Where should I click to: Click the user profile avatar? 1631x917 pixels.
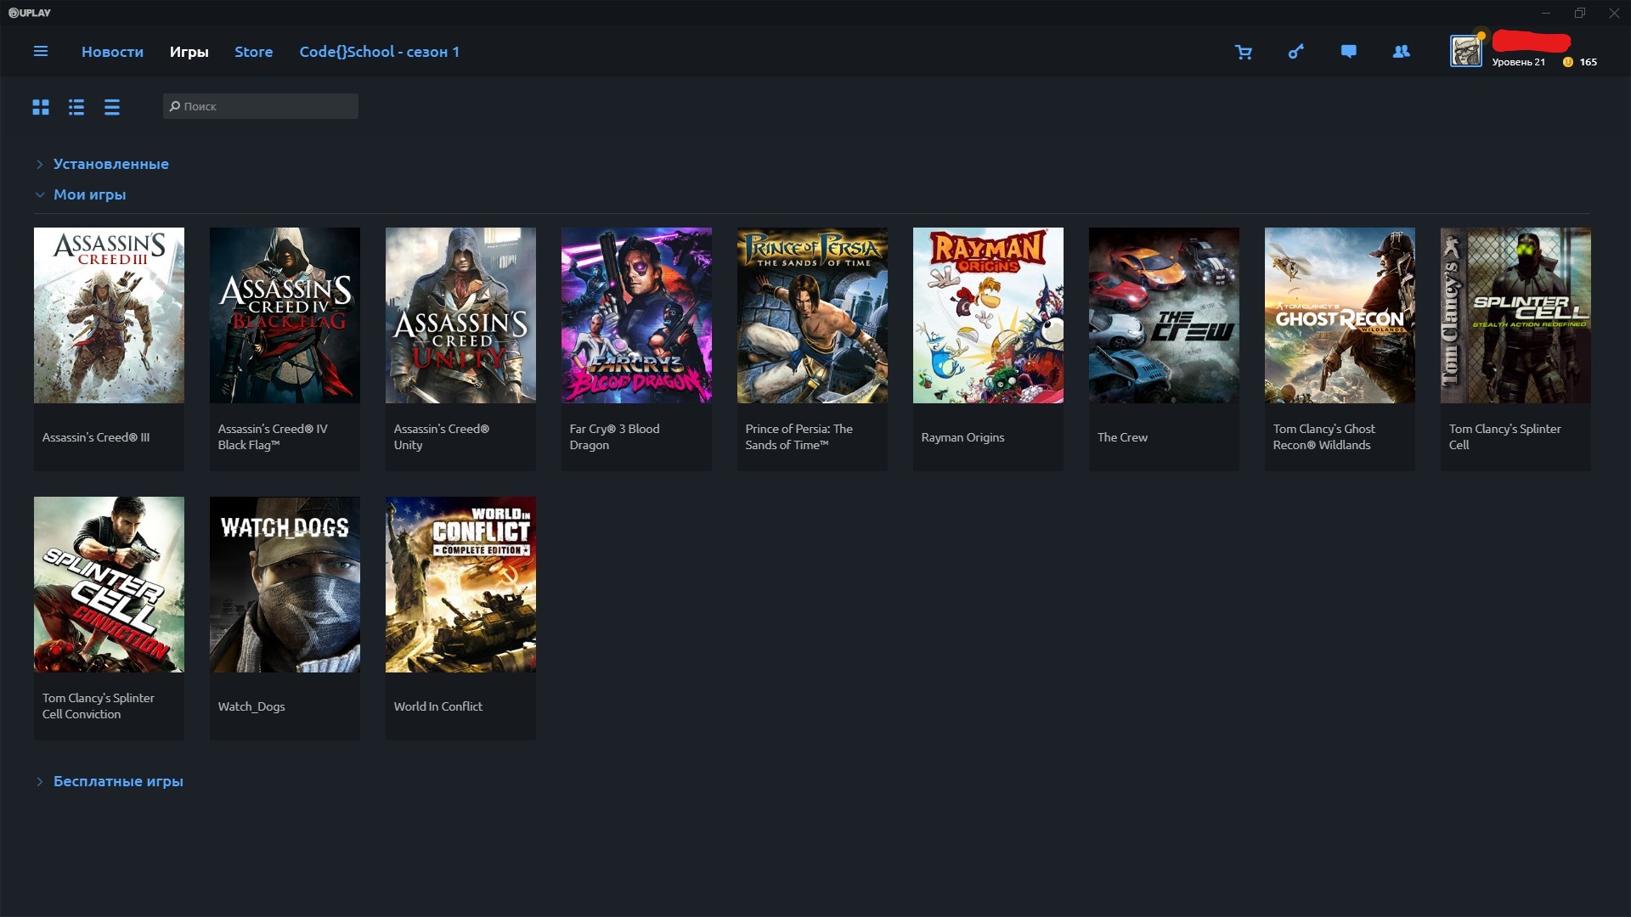[1466, 52]
